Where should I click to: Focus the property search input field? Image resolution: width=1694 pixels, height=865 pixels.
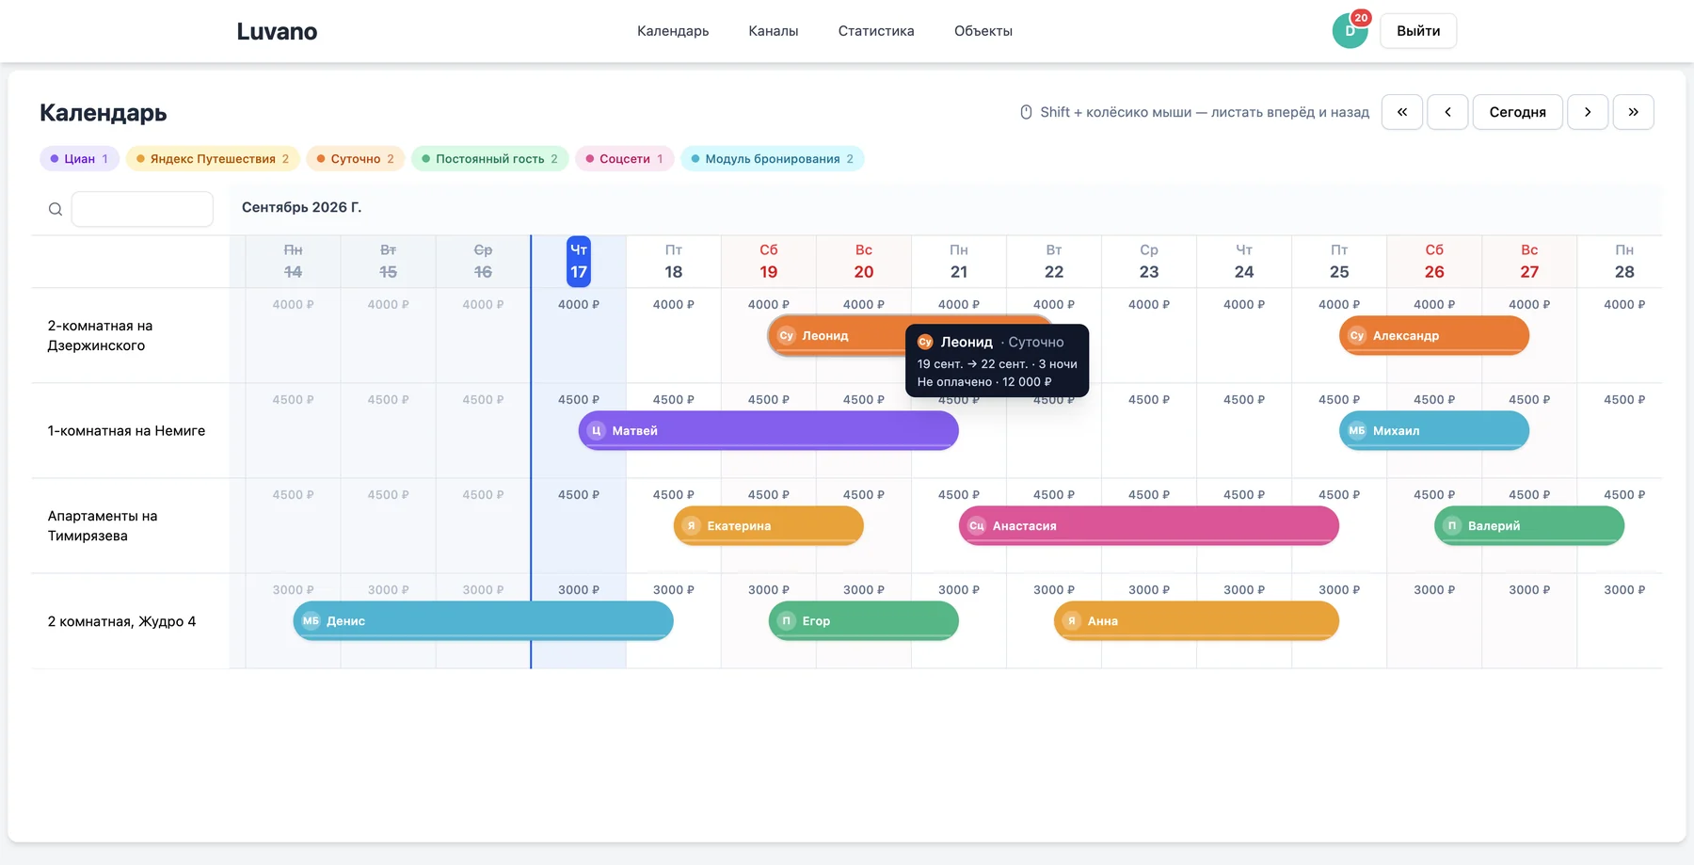click(142, 209)
